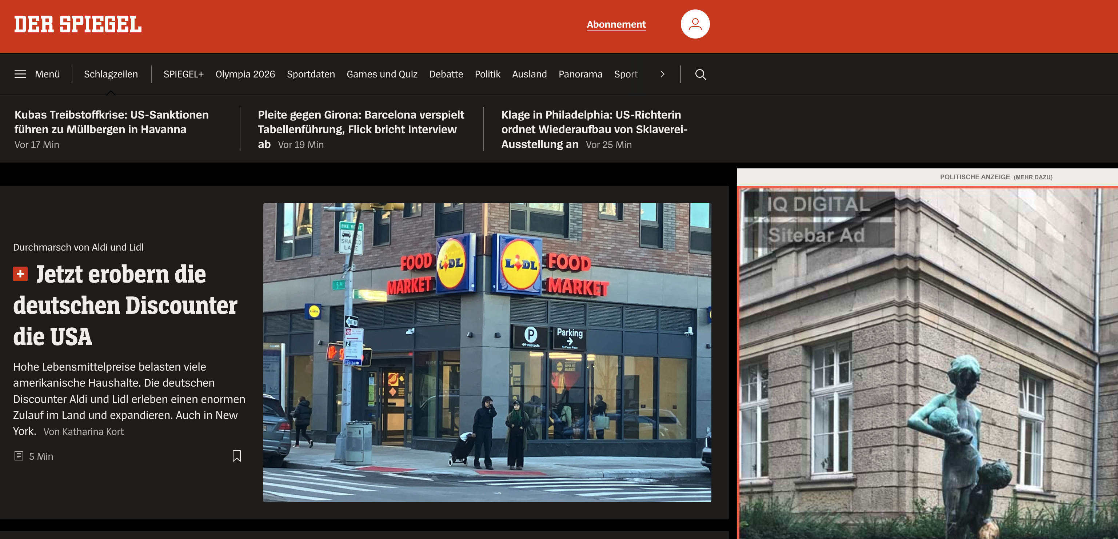This screenshot has height=539, width=1118.
Task: Open the SPIEGEL+ navigation item
Action: pos(183,74)
